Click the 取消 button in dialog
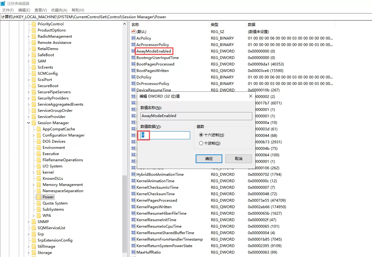Viewport: 372px width, 257px height. [239, 159]
